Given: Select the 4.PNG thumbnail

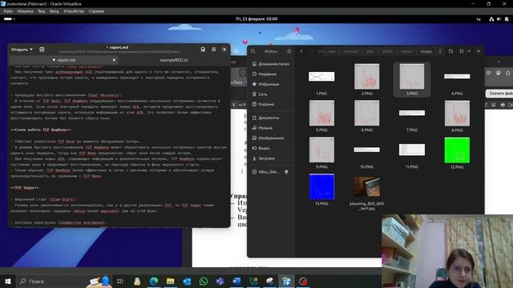Looking at the screenshot, I should [x=457, y=77].
